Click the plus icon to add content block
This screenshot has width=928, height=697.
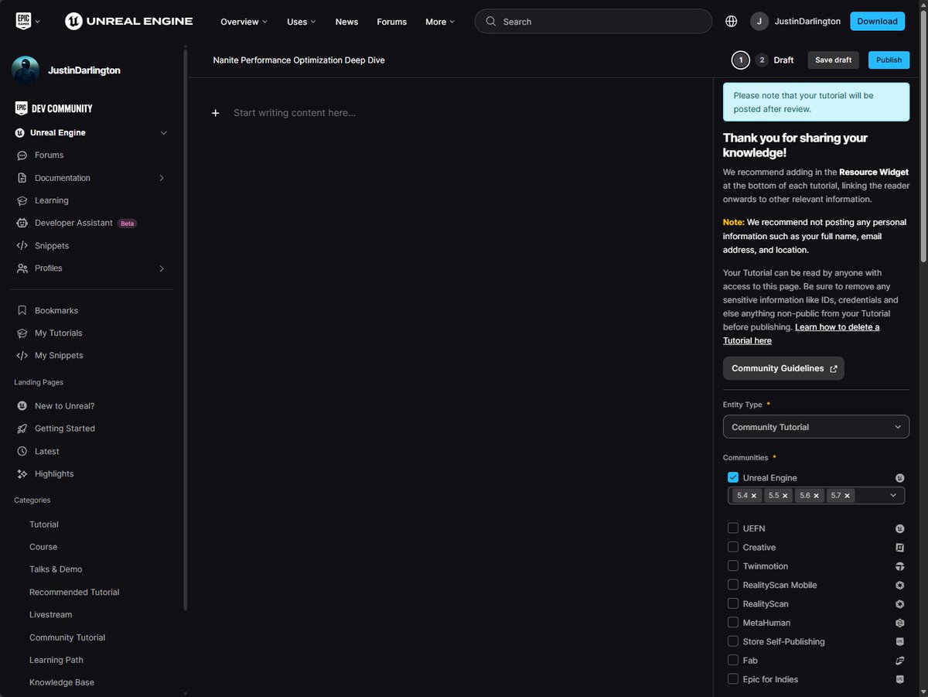(x=216, y=113)
